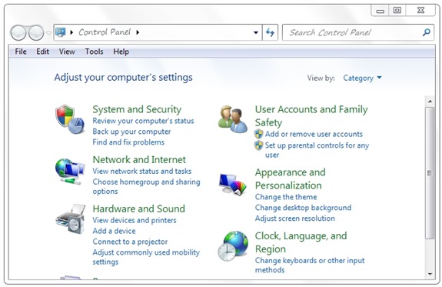Go forward with the Forward arrow button
Screen dimensions: 442x287
(36, 33)
